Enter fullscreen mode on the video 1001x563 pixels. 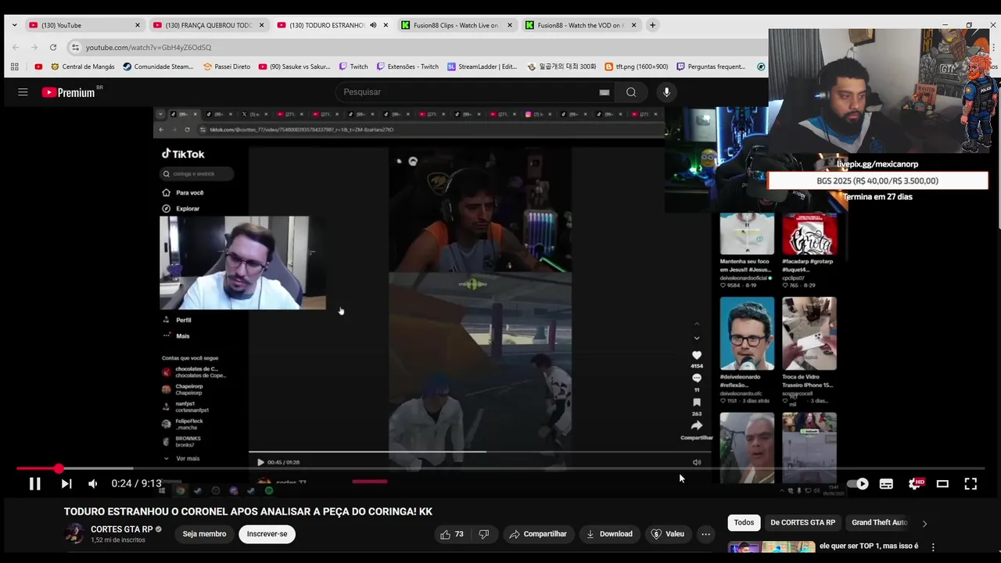971,484
